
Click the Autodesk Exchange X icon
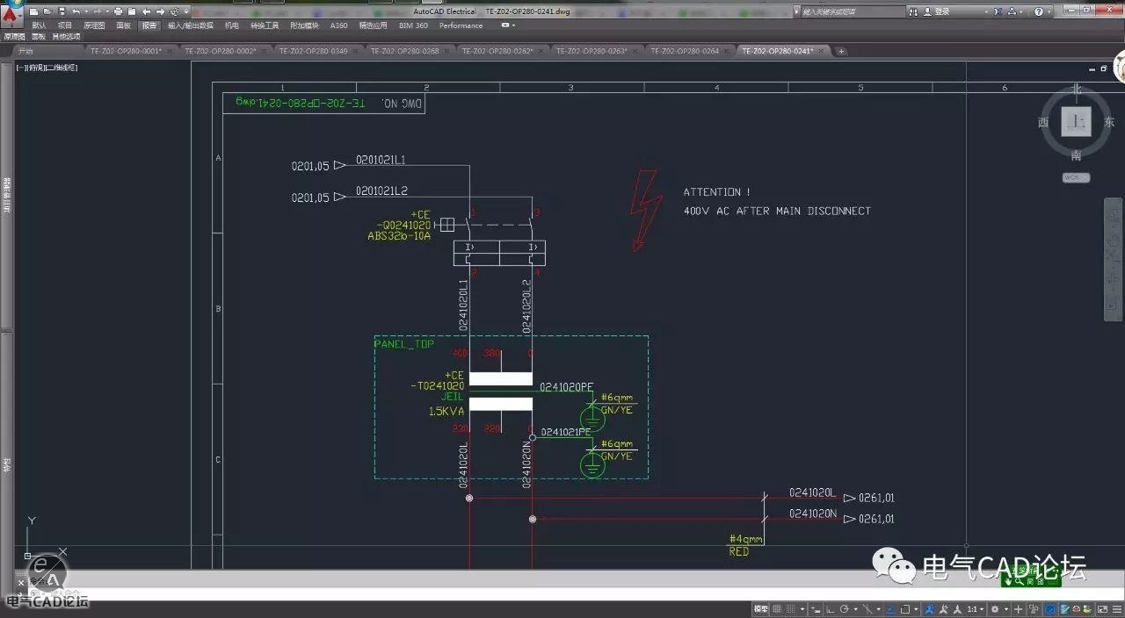point(1000,11)
